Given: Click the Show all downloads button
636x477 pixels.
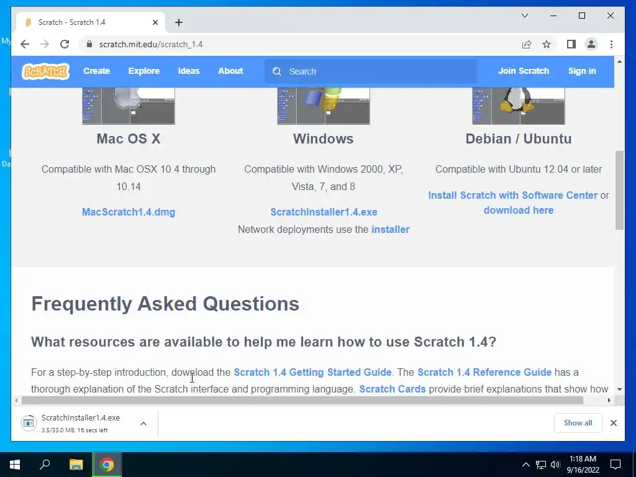Looking at the screenshot, I should pos(578,423).
